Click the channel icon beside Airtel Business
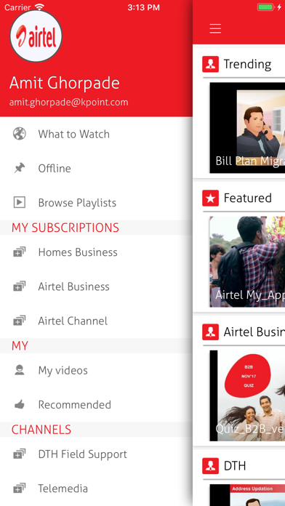The width and height of the screenshot is (285, 506). [x=20, y=286]
